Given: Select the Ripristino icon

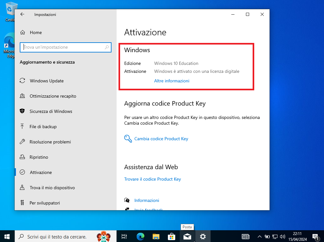Looking at the screenshot, I should pyautogui.click(x=22, y=157).
